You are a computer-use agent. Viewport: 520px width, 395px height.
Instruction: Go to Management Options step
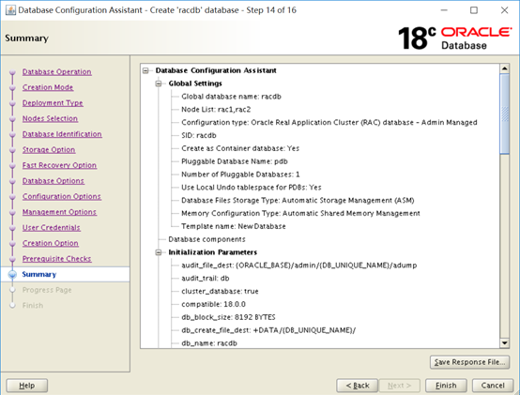[59, 212]
